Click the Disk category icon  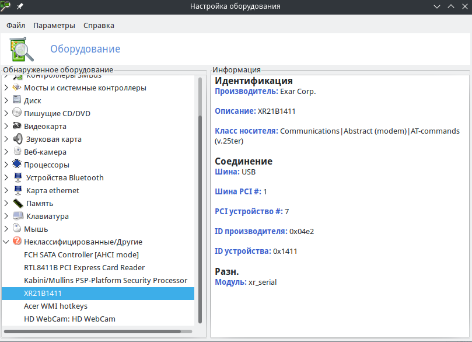tap(17, 100)
